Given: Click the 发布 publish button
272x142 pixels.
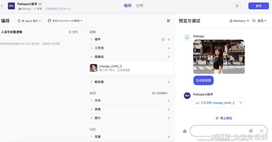Looking at the screenshot, I should (x=258, y=6).
